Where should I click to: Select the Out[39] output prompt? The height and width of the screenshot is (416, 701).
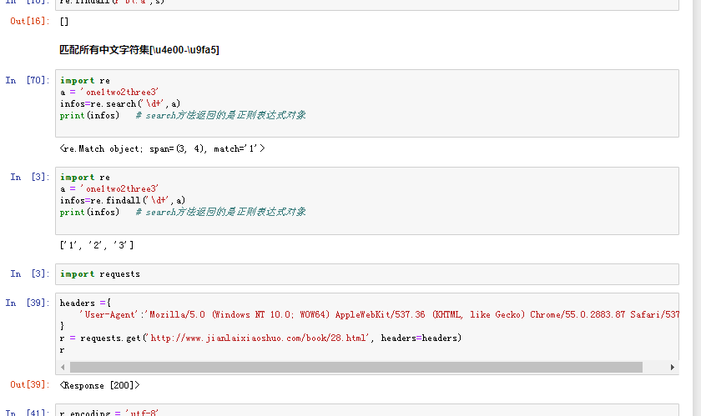(x=30, y=385)
